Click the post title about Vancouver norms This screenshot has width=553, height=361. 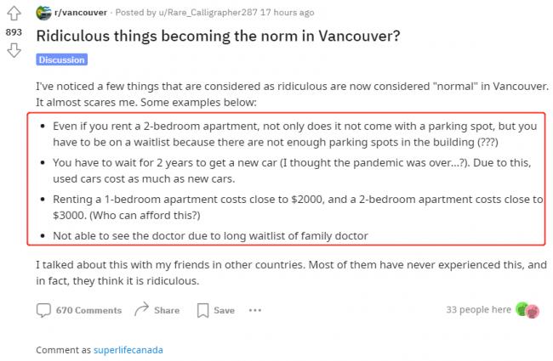218,37
